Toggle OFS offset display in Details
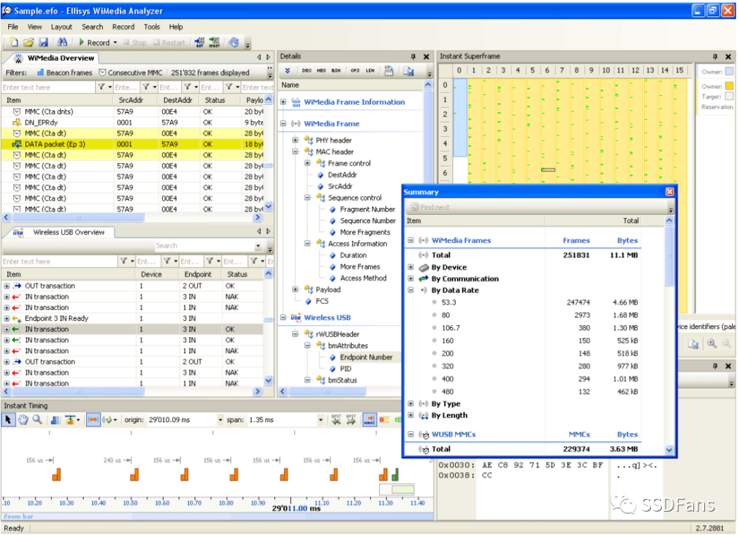This screenshot has height=535, width=739. 355,70
